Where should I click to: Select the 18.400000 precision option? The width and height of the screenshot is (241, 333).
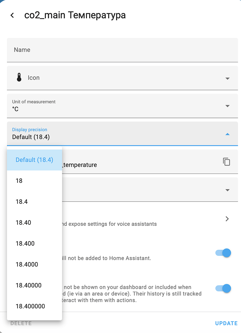click(30, 306)
